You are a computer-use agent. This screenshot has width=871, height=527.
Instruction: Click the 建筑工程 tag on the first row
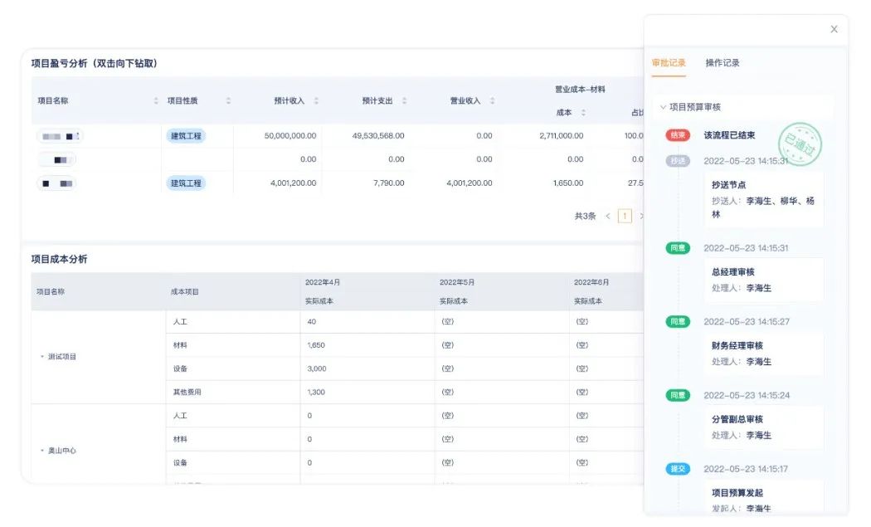point(187,134)
